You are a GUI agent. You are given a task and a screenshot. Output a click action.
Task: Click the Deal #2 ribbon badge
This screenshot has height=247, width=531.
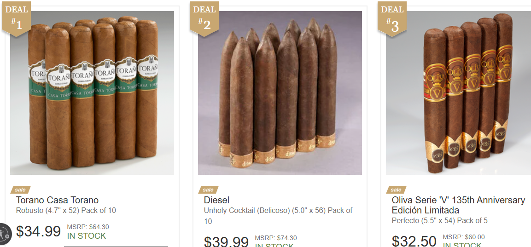(x=204, y=18)
